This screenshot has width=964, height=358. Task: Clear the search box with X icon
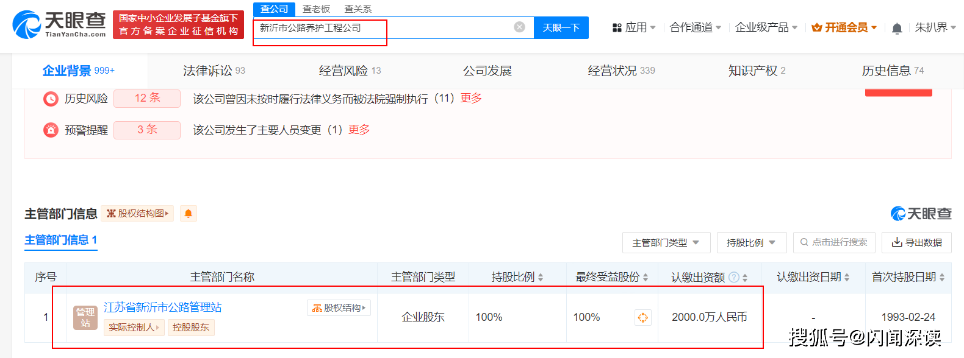click(519, 27)
